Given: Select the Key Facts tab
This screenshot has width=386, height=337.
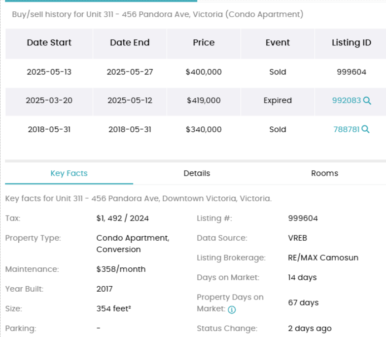Looking at the screenshot, I should point(69,173).
